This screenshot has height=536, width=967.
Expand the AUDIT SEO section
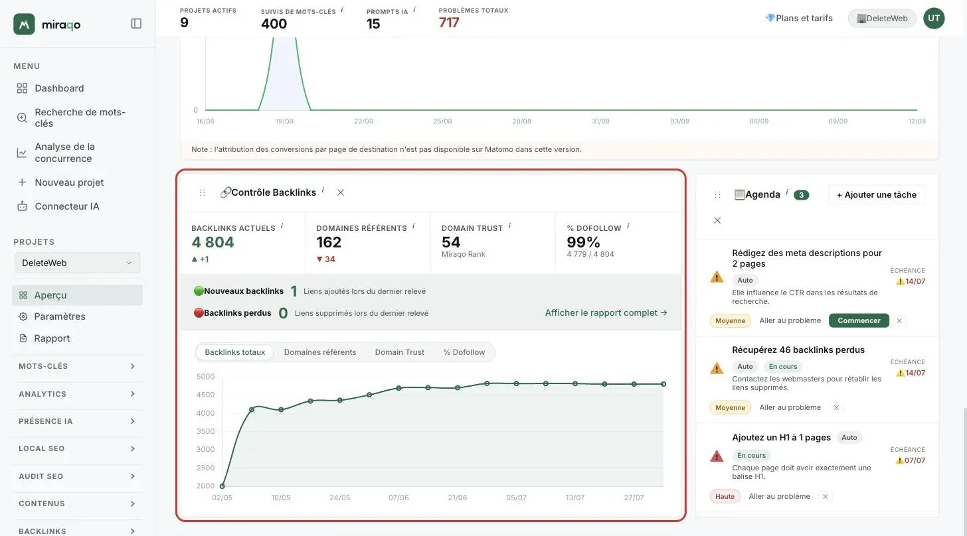pos(77,476)
